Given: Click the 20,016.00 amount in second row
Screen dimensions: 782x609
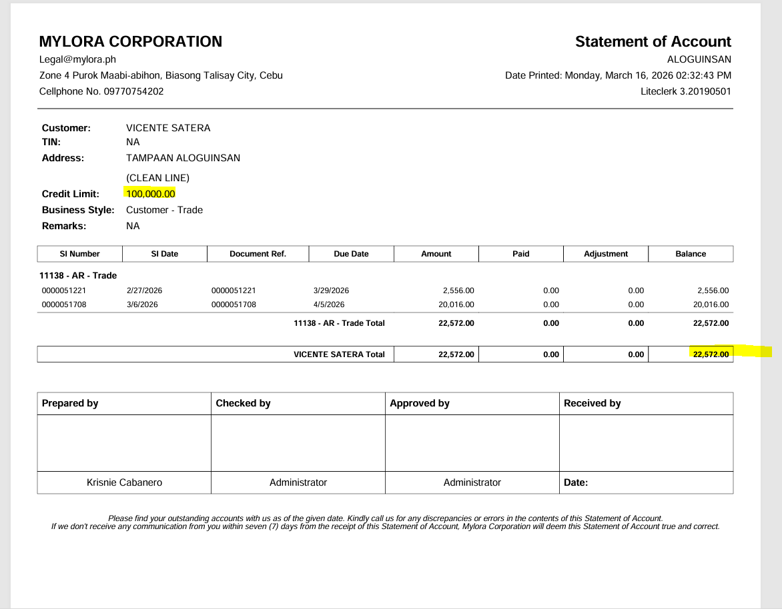Looking at the screenshot, I should coord(458,304).
